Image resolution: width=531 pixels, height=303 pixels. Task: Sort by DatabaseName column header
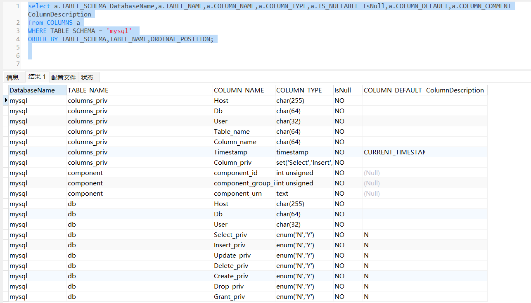(38, 90)
